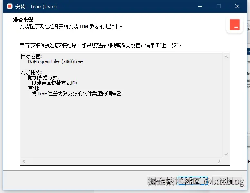Screen dimensions: 250x193
Task: Click the 上一步 (Back) button
Action: (162, 181)
